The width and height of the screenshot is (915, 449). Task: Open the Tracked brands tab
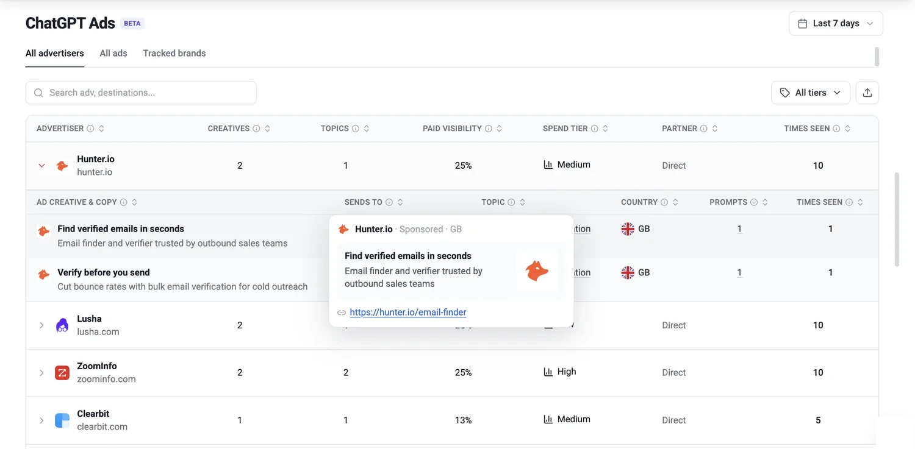pyautogui.click(x=174, y=54)
